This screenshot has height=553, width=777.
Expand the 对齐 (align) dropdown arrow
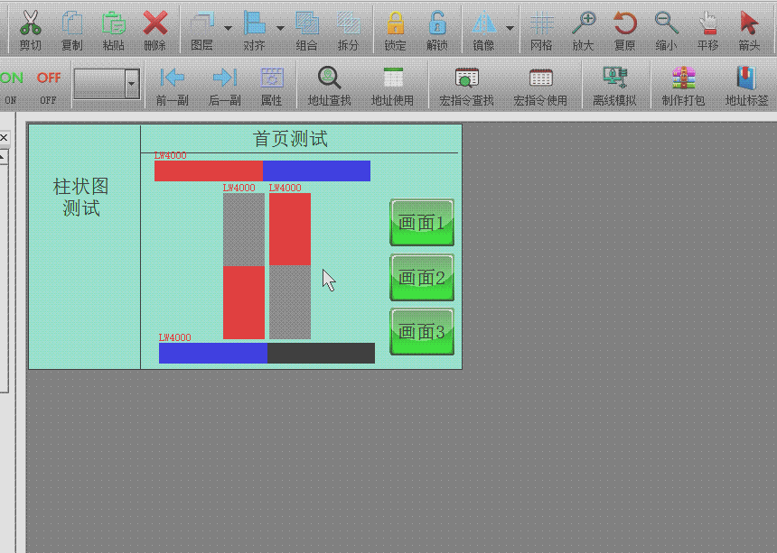pyautogui.click(x=280, y=29)
